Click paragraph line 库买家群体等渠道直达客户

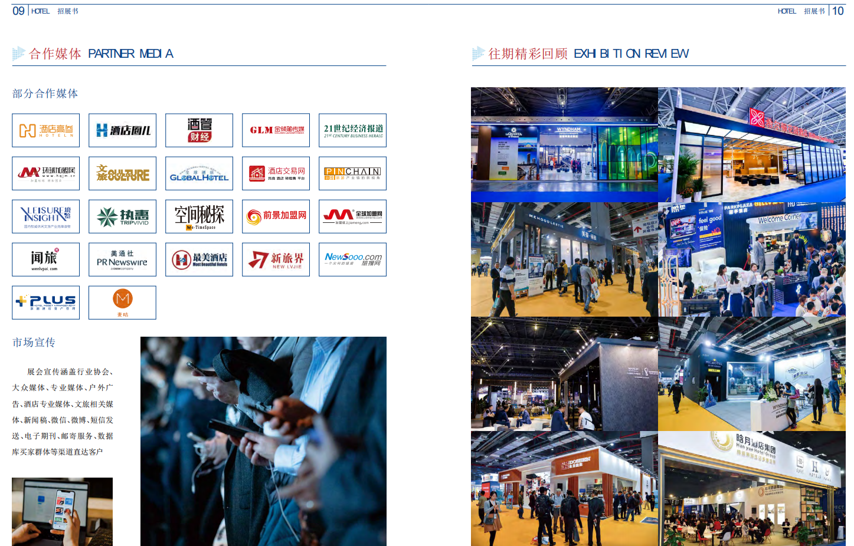click(57, 452)
